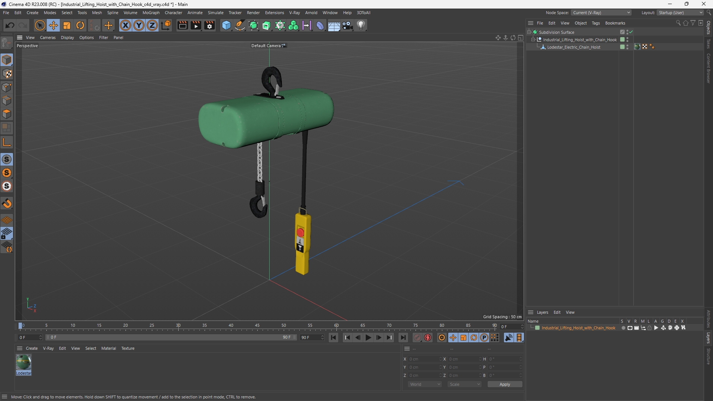Activate the Scale tool

click(x=67, y=25)
